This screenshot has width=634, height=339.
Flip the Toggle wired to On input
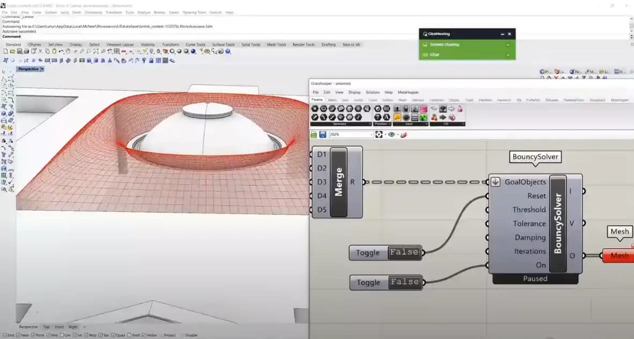click(x=405, y=282)
